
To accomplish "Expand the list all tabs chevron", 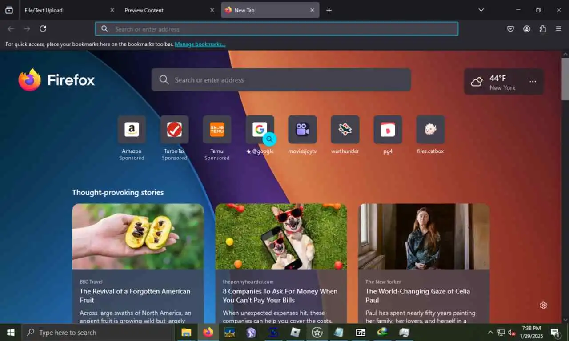I will 481,10.
